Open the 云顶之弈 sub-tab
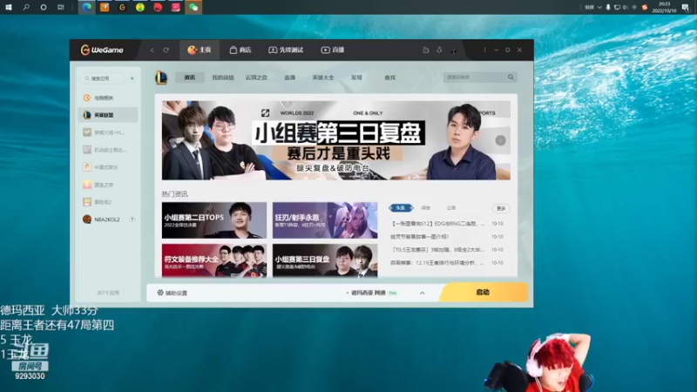This screenshot has height=392, width=697. click(x=256, y=78)
